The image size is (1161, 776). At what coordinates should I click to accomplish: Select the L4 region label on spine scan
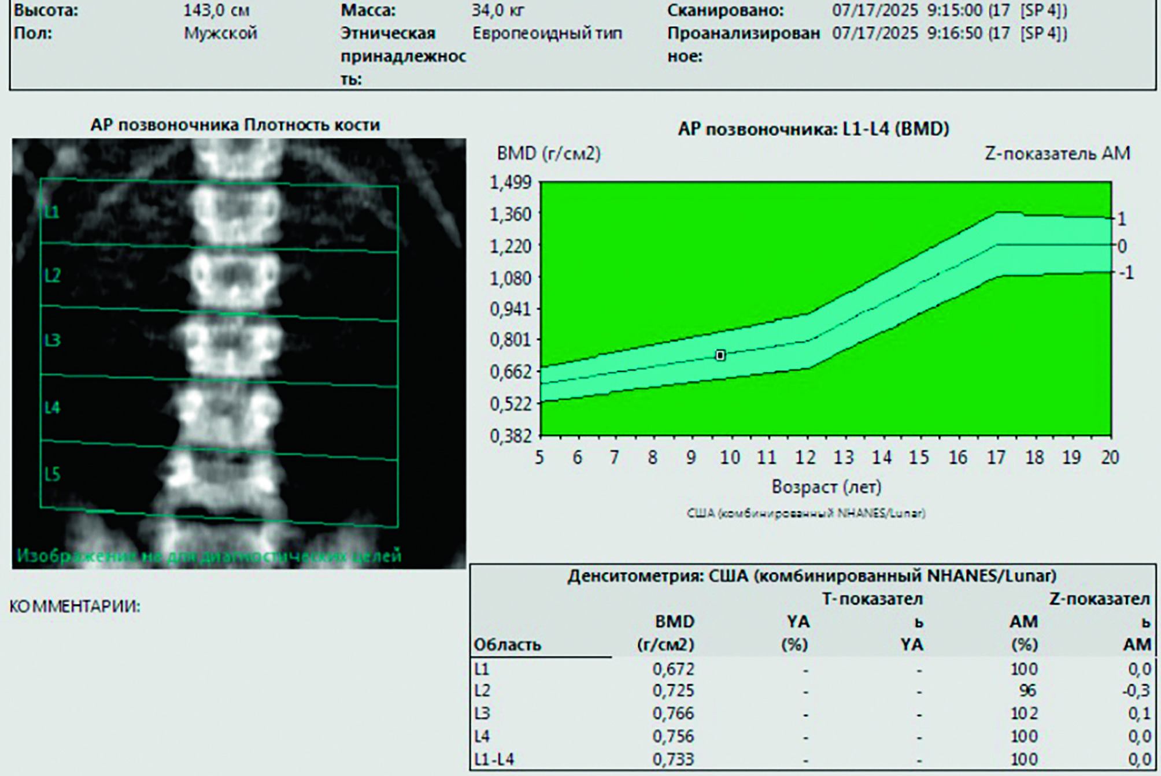click(52, 408)
